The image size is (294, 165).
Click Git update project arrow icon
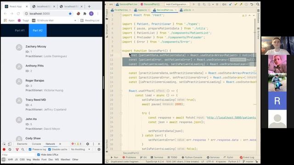pyautogui.click(x=231, y=4)
